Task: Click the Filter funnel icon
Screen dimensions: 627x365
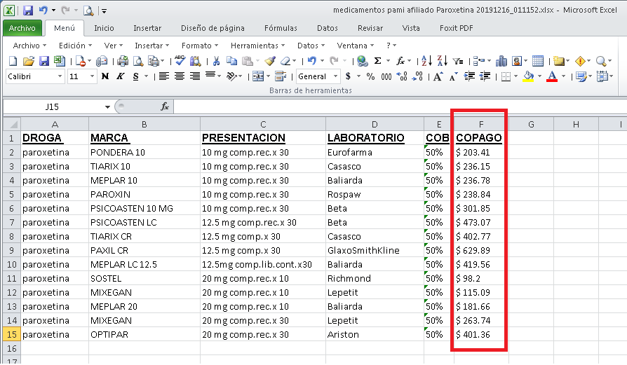Action: [x=458, y=61]
